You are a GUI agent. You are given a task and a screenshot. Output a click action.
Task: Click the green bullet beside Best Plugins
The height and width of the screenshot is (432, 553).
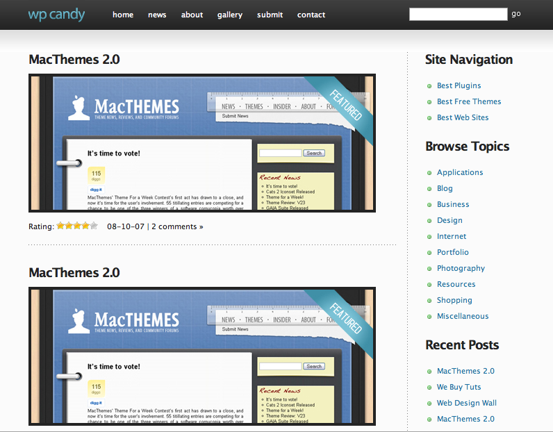coord(429,86)
